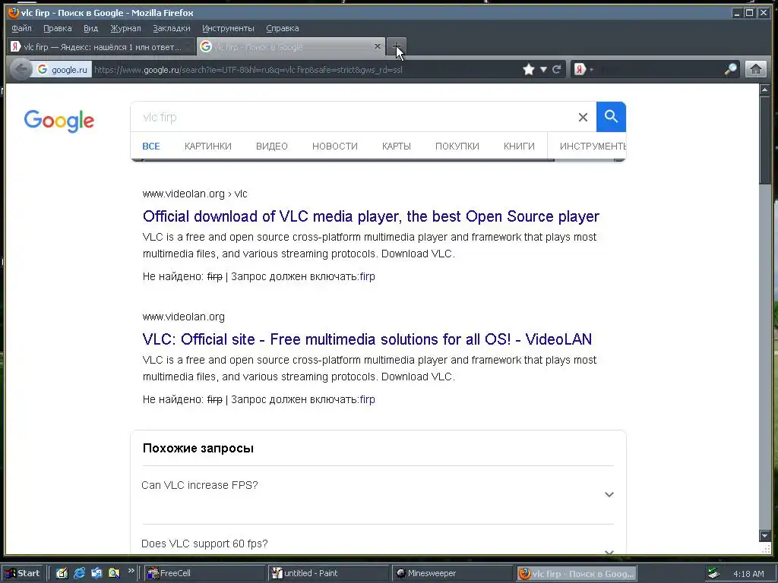Bookmark this page with the star icon
The width and height of the screenshot is (778, 583).
pos(529,69)
